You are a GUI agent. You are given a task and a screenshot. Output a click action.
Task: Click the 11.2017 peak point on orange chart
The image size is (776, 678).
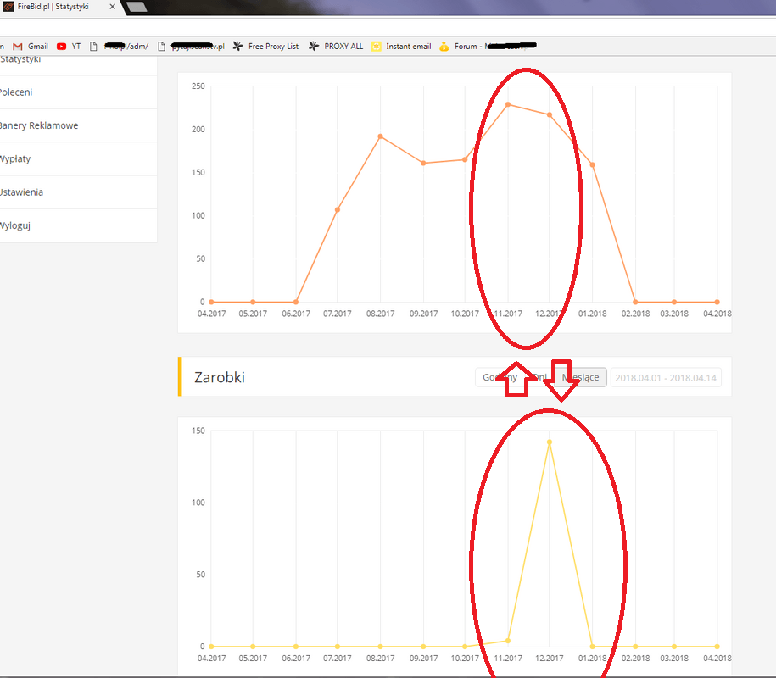[x=507, y=104]
